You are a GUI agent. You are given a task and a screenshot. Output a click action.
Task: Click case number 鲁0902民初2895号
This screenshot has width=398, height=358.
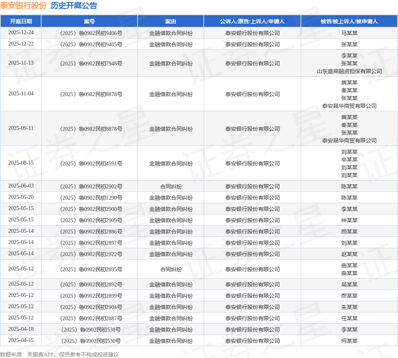click(x=91, y=269)
